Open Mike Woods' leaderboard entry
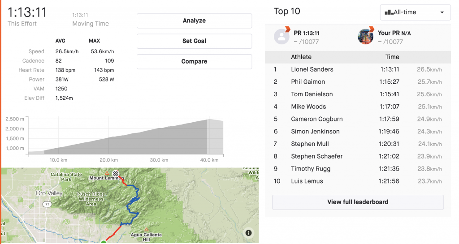 click(308, 107)
